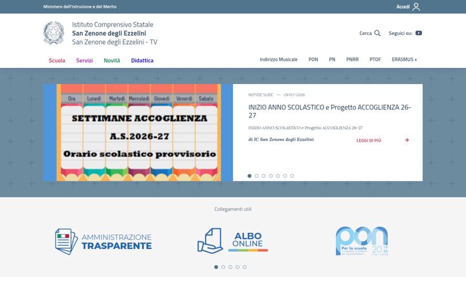
Task: Select fourth news slide dot
Action: pyautogui.click(x=271, y=176)
